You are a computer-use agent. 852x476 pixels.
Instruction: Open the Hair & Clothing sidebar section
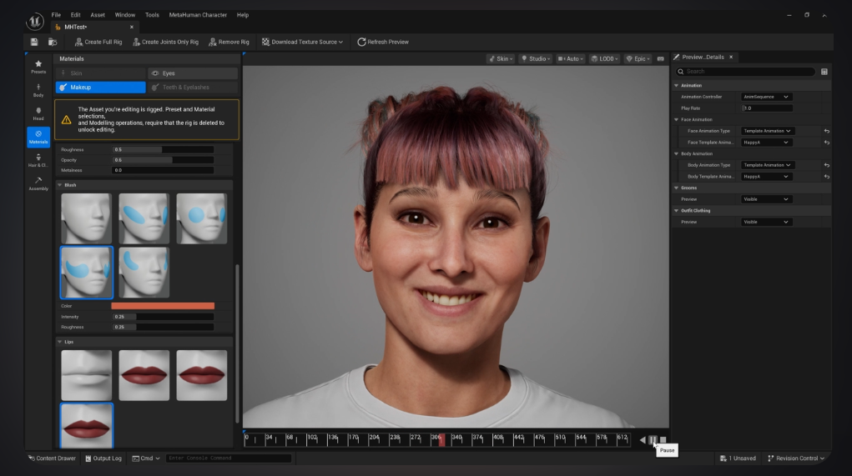38,160
